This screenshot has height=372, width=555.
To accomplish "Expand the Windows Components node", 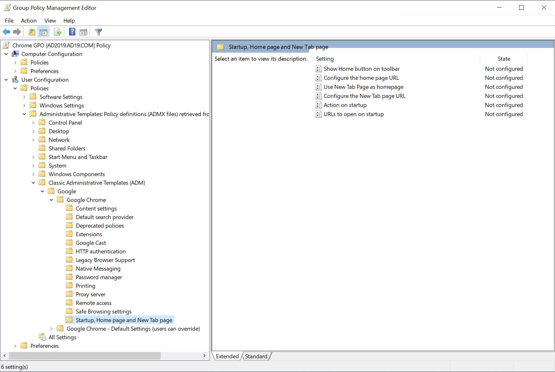I will 33,174.
